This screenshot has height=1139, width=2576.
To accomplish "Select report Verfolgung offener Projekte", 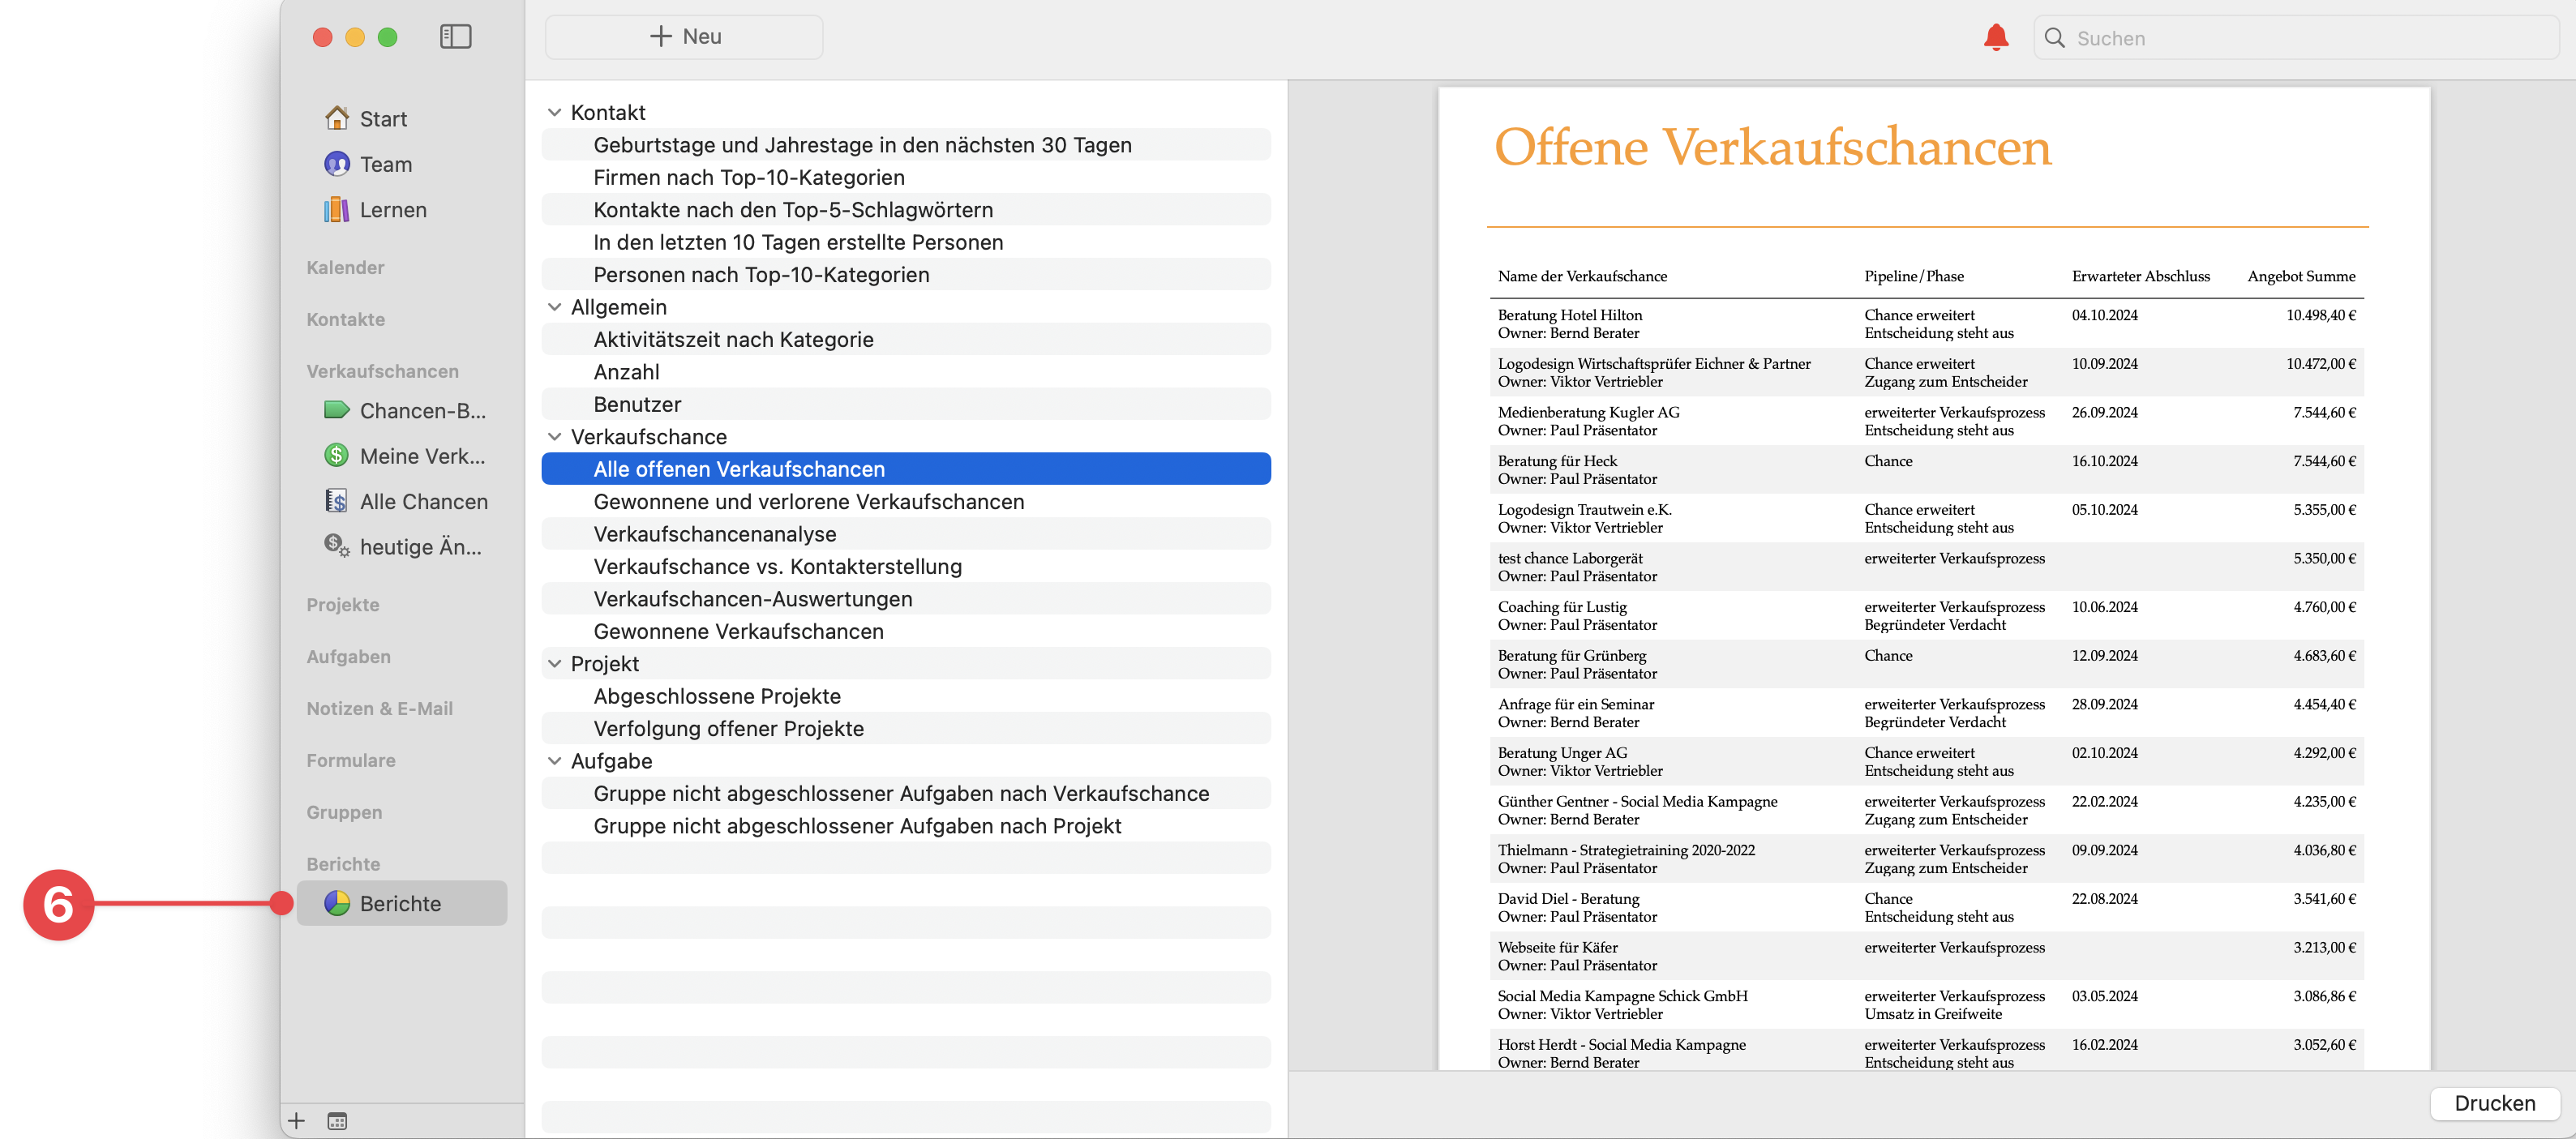I will pyautogui.click(x=906, y=729).
